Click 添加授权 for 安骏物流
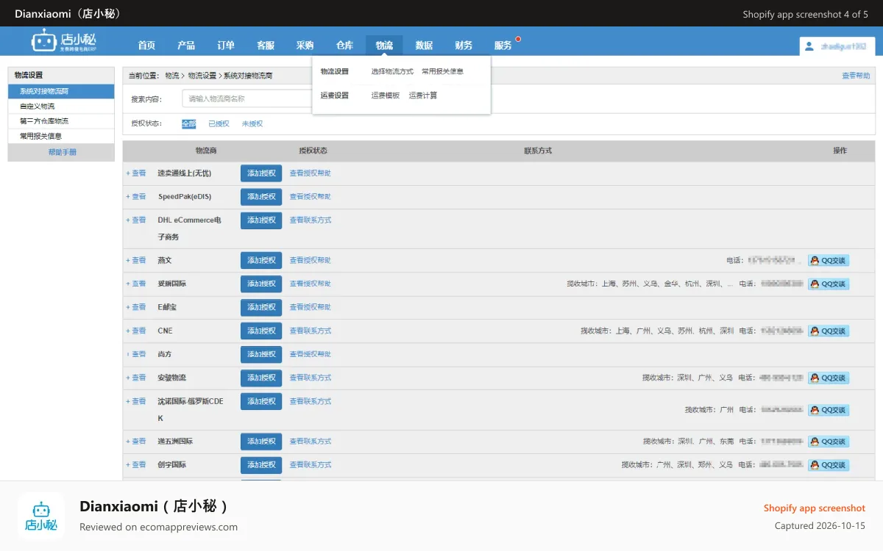 [x=261, y=378]
